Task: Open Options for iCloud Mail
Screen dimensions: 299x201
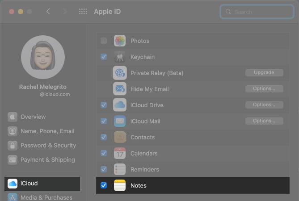Action: pos(264,121)
